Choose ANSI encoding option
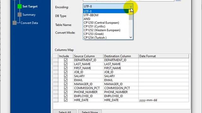This screenshot has width=202, height=113. [x=106, y=19]
